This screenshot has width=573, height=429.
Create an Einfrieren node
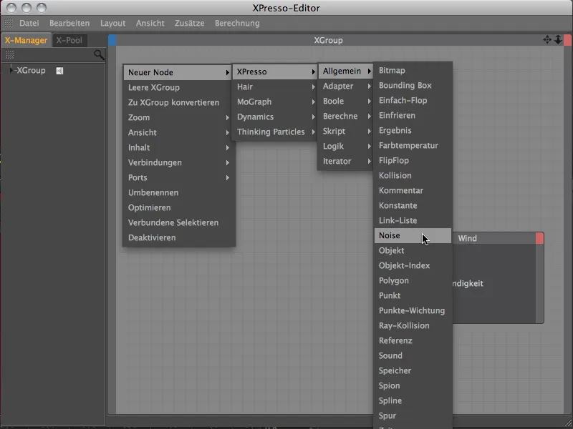click(x=413, y=115)
